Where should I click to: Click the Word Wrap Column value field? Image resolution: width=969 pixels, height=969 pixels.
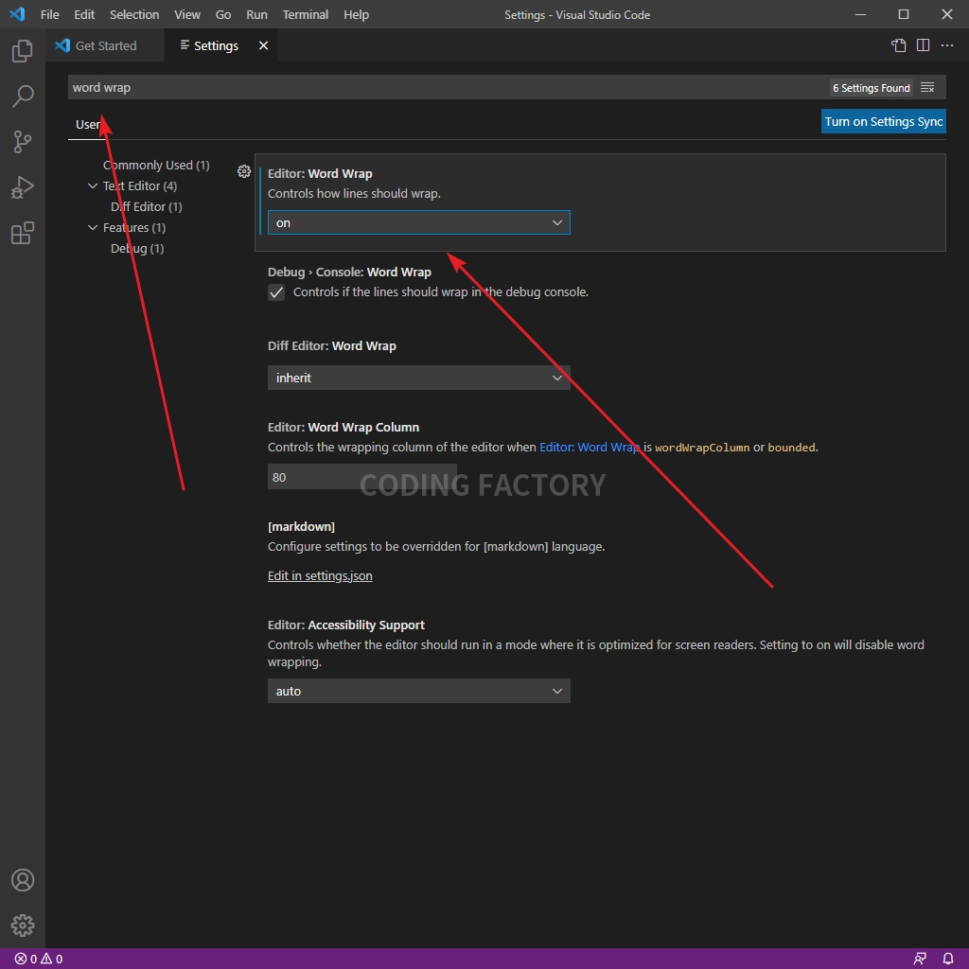pyautogui.click(x=362, y=477)
